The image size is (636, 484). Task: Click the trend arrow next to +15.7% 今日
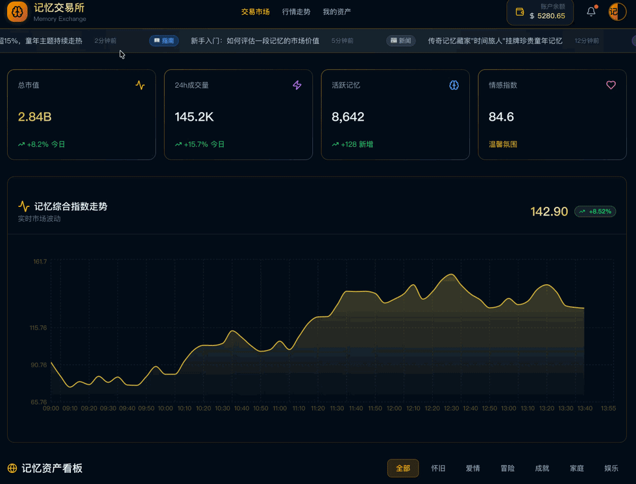click(x=178, y=144)
